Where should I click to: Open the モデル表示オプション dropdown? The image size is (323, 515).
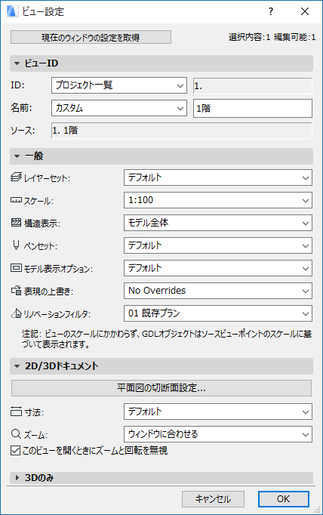click(218, 268)
